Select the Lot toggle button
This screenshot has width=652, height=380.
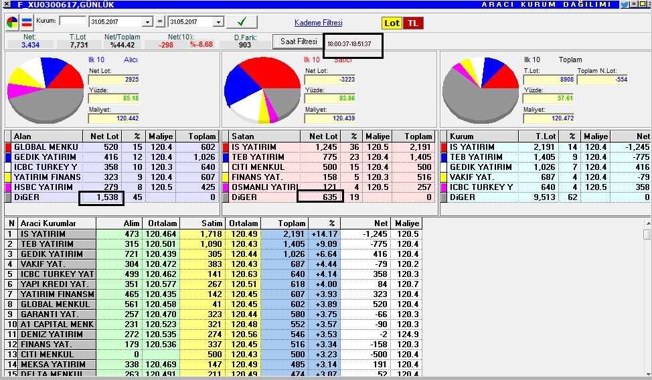(392, 23)
